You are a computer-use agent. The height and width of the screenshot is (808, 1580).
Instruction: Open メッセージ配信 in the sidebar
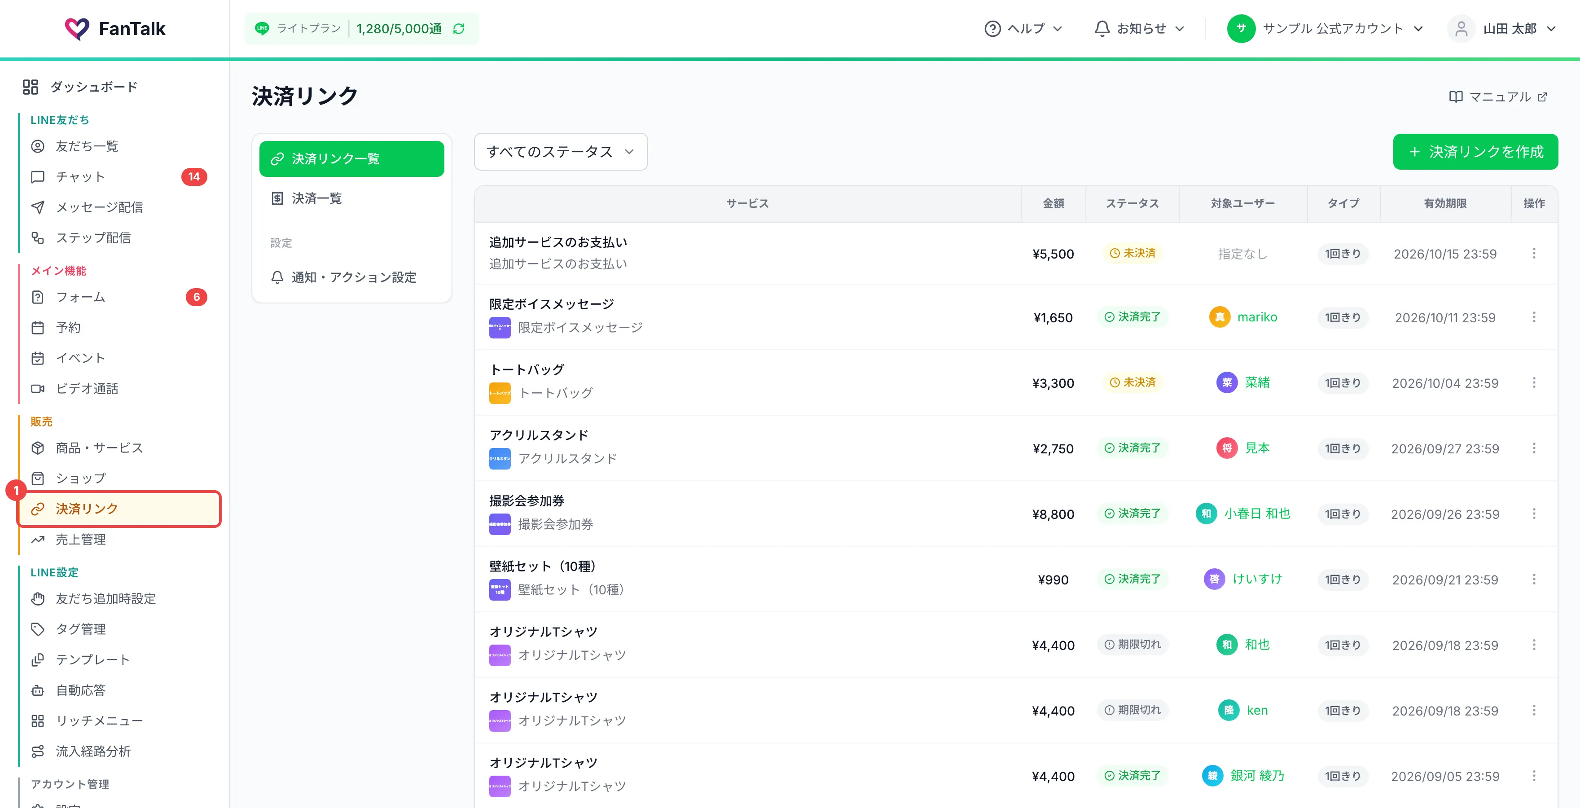pyautogui.click(x=119, y=207)
